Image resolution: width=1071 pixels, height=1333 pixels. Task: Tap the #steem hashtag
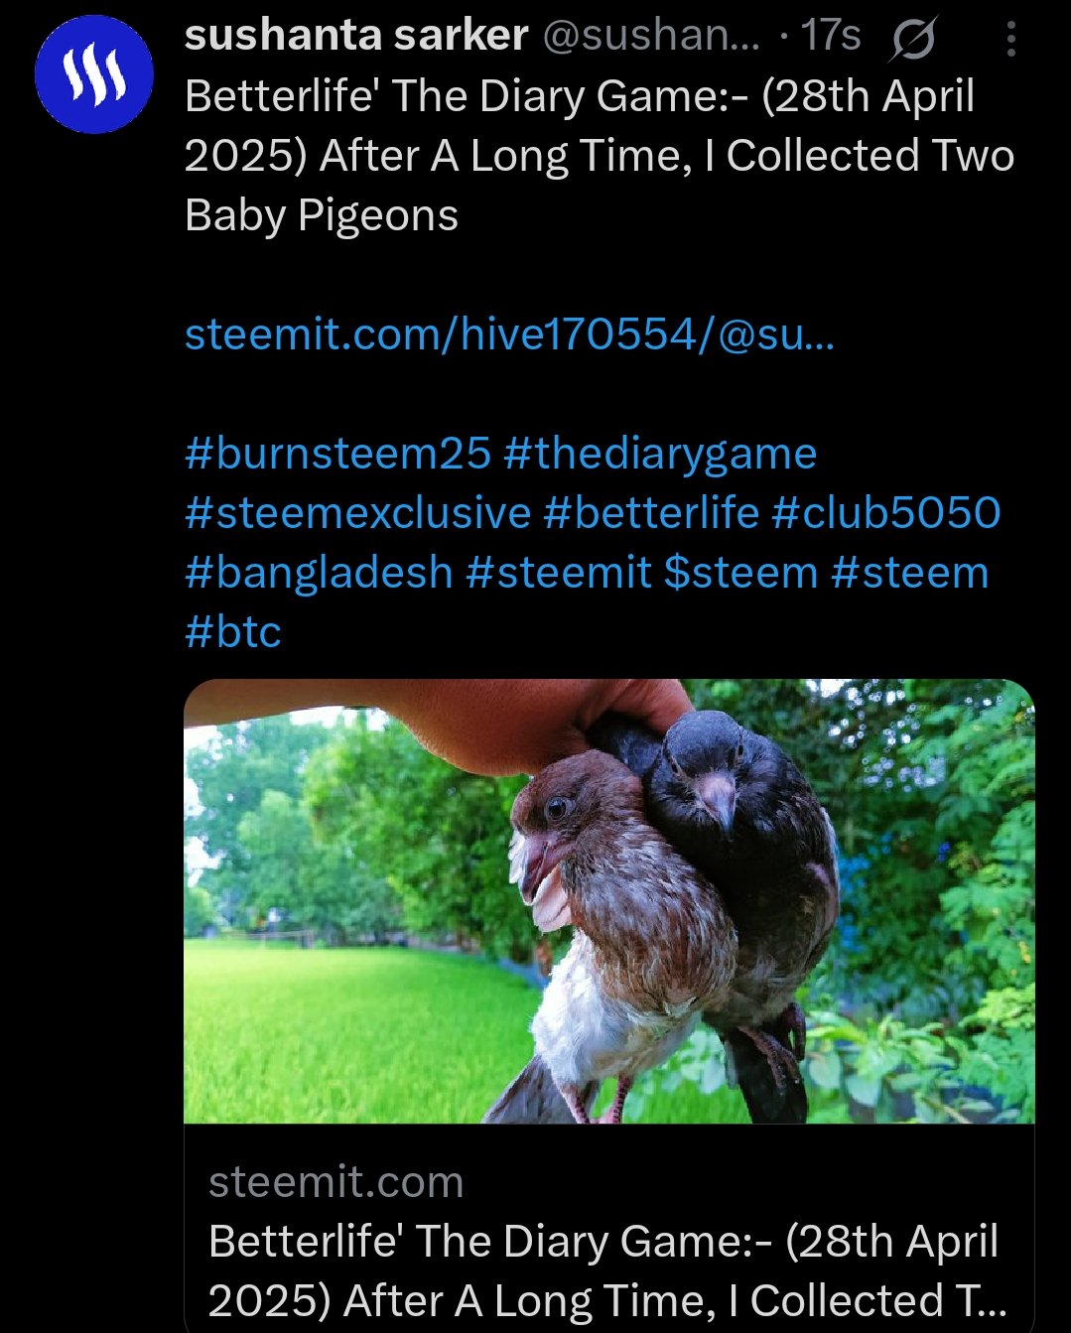909,573
